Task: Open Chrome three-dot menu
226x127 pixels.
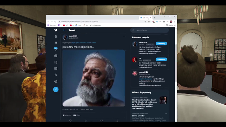Action: click(x=174, y=22)
